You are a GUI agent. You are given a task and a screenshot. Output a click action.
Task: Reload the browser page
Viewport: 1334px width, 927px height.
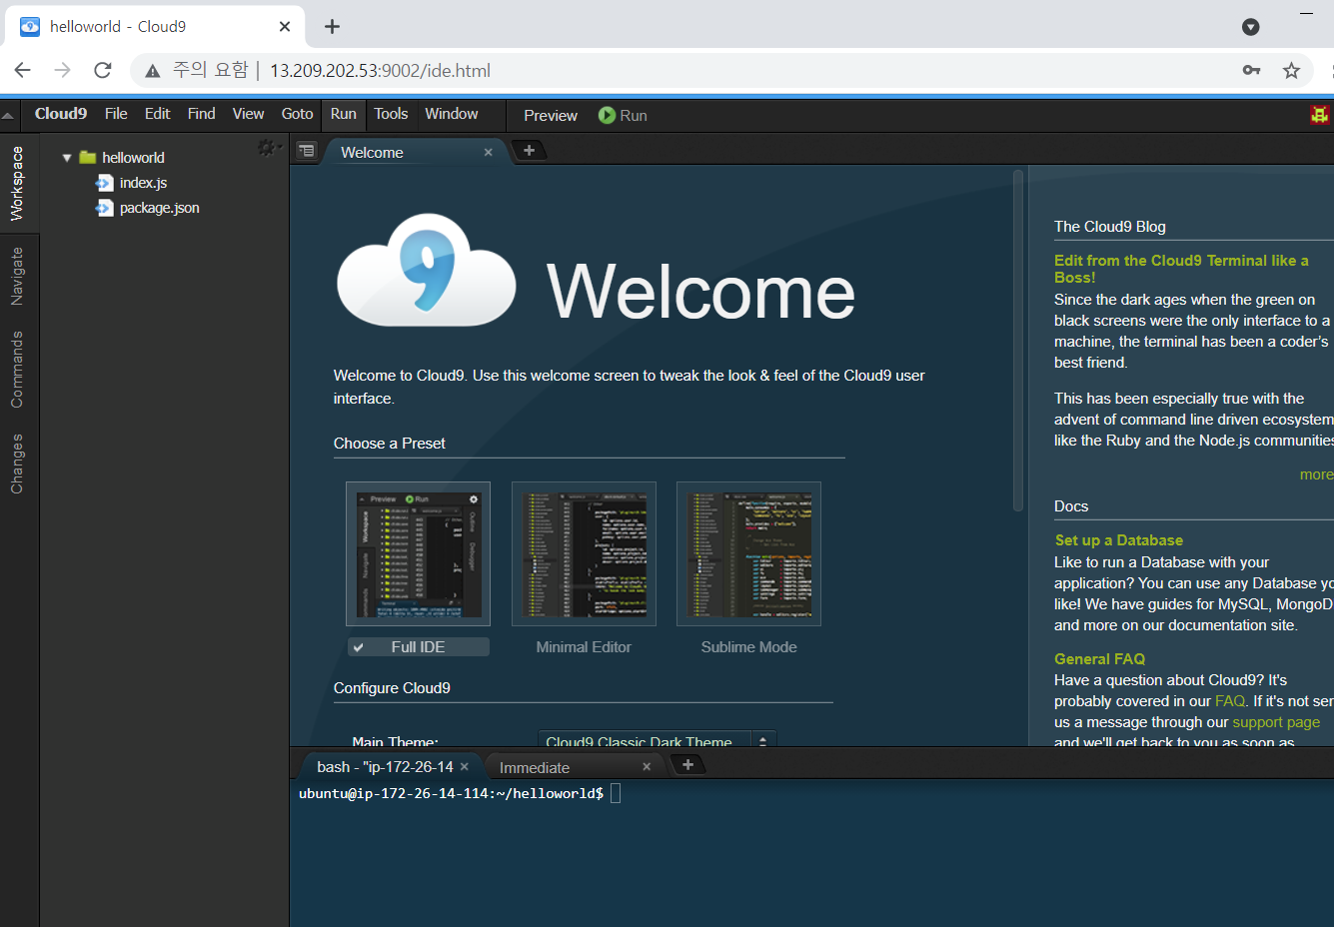(102, 70)
